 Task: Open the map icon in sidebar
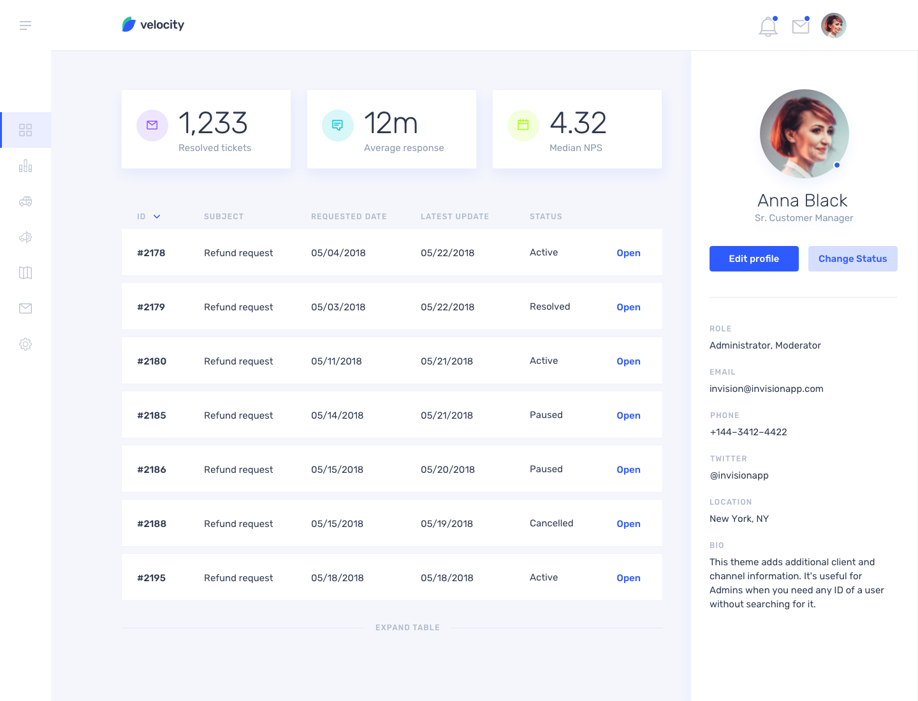coord(25,273)
